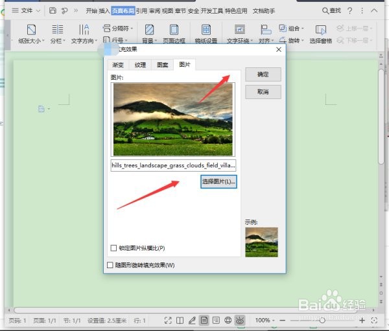The width and height of the screenshot is (389, 331).
Task: Close the fill effects dialog
Action: [x=279, y=49]
